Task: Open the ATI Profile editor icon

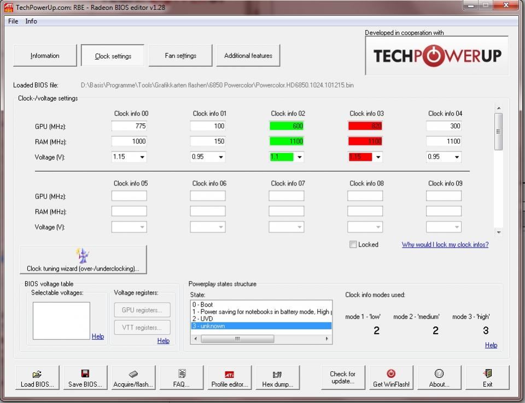Action: (x=229, y=374)
